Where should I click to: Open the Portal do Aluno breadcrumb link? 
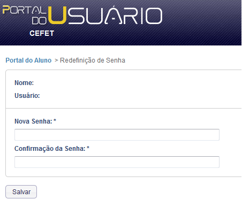[x=28, y=60]
